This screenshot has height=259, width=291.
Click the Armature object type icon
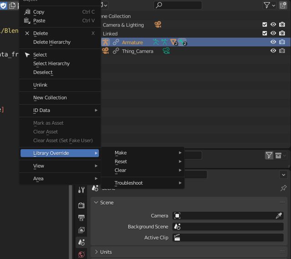(x=105, y=42)
